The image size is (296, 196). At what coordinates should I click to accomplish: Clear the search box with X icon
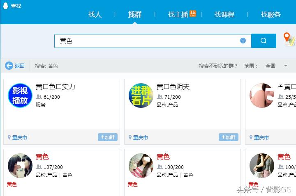tap(243, 41)
